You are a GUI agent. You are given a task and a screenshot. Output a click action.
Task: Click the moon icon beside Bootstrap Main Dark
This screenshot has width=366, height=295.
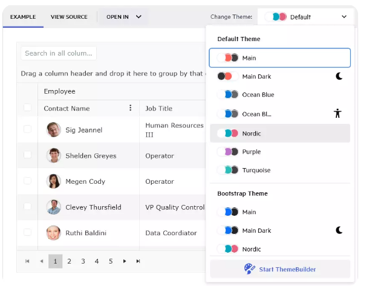coord(339,230)
